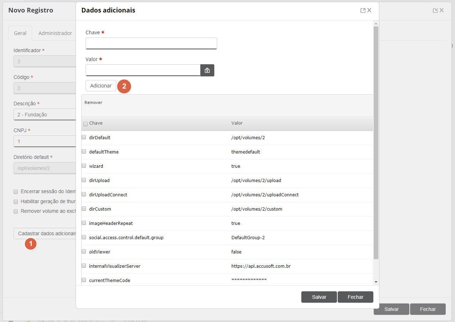
Task: Open the Geral tab
Action: (20, 33)
